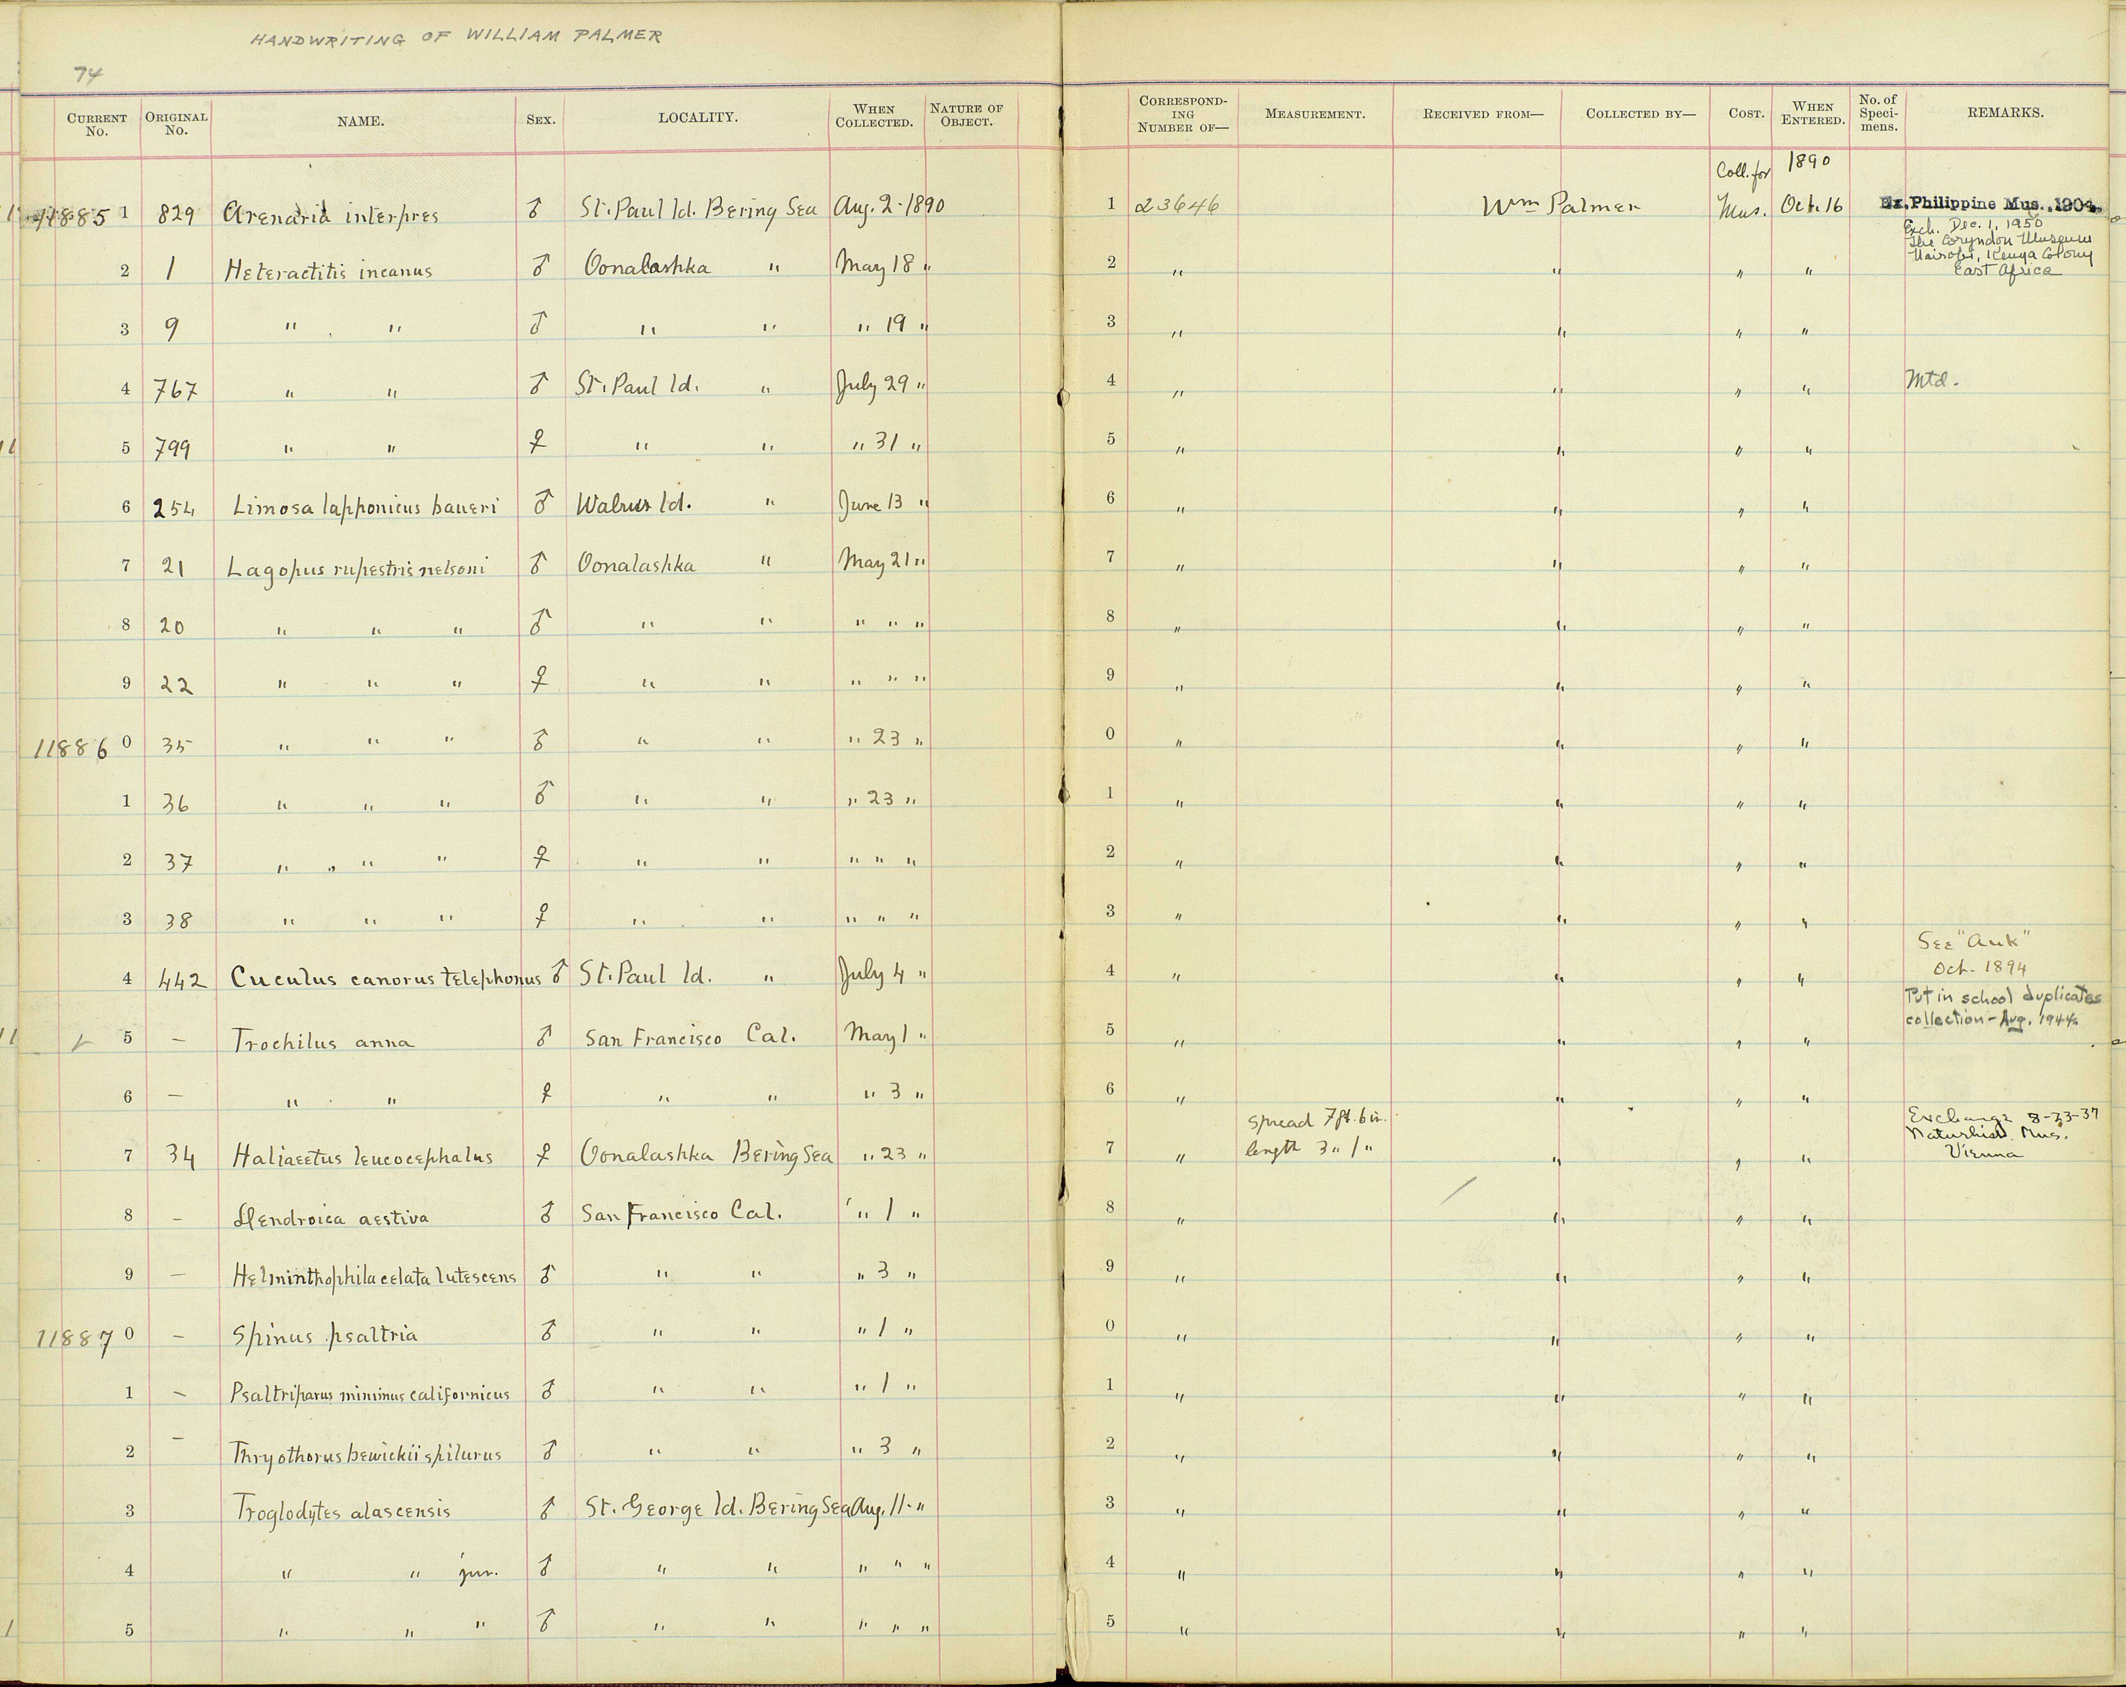Screen dimensions: 2126x1687
Task: Click the 'Arenaria interpres' name entry
Action: pyautogui.click(x=331, y=213)
